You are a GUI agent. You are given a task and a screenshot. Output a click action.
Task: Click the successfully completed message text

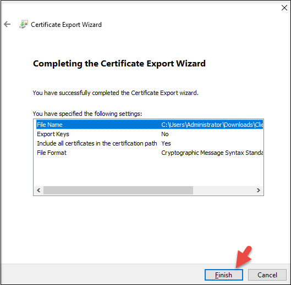tap(116, 93)
